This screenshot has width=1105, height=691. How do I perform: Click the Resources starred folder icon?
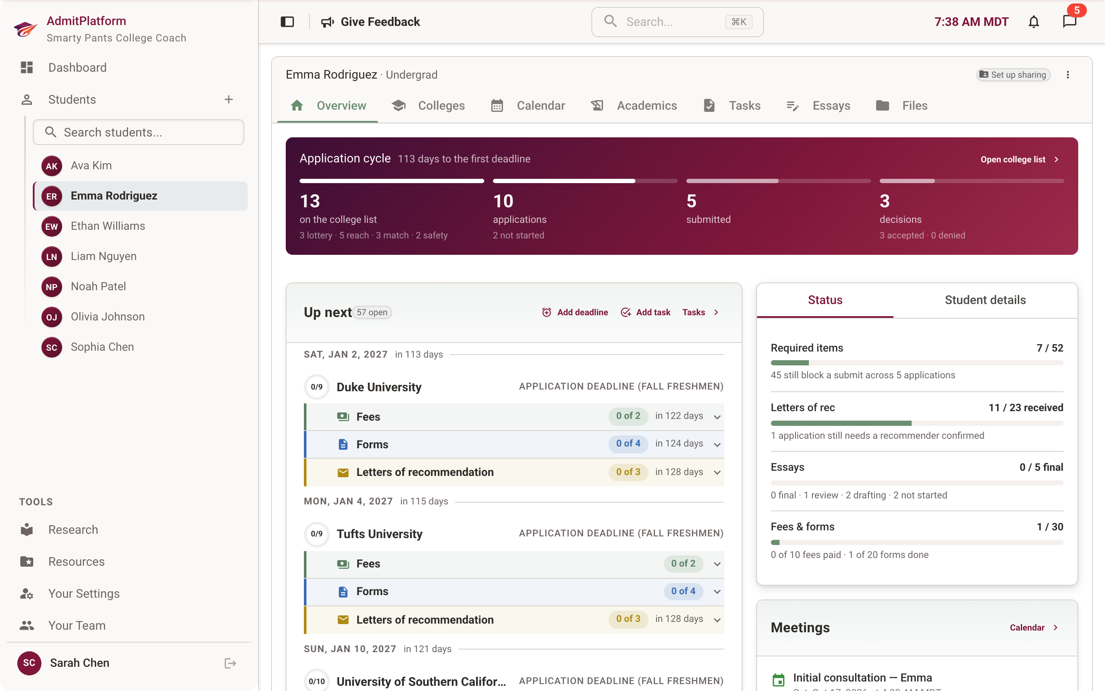[x=27, y=561]
